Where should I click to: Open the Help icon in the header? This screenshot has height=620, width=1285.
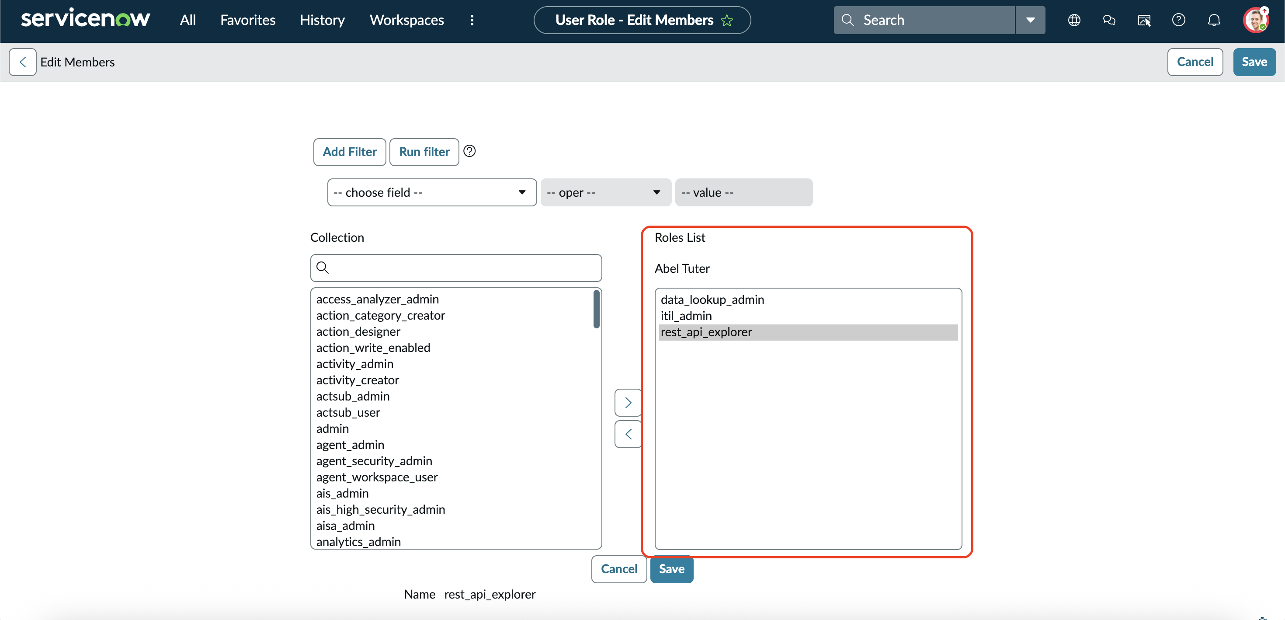(1179, 20)
